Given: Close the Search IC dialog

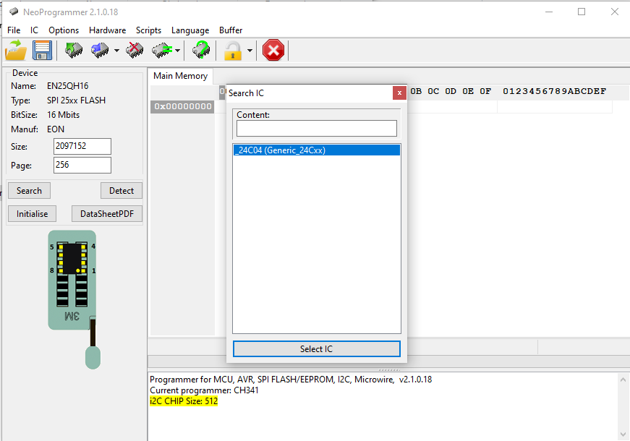Looking at the screenshot, I should point(399,93).
